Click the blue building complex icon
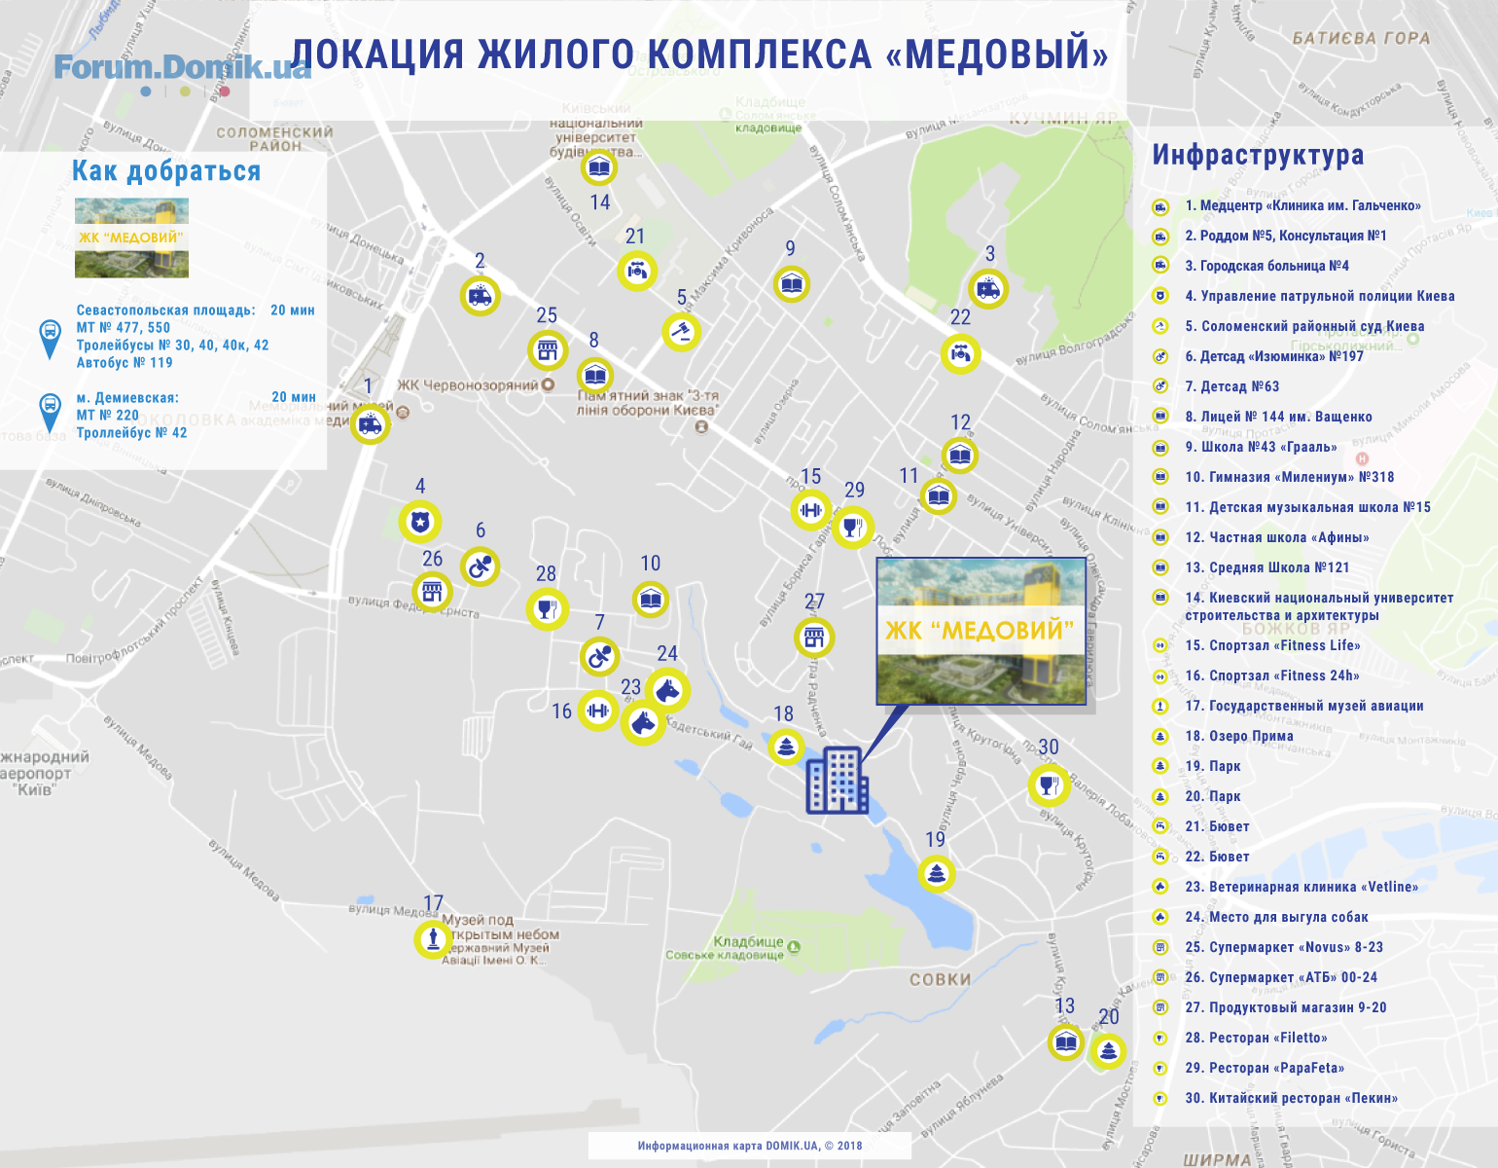1498x1168 pixels. pos(837,780)
